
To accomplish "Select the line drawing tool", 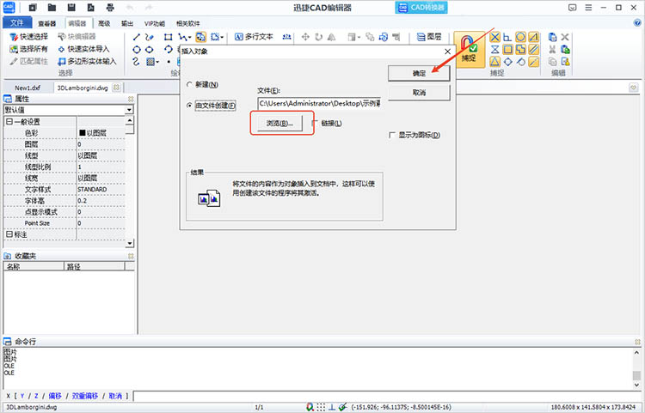I will click(x=137, y=37).
